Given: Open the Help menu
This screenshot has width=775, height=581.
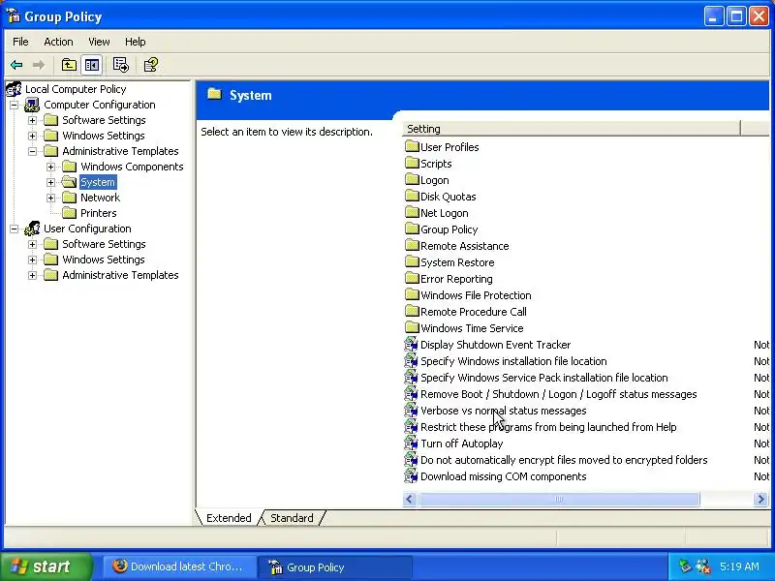Looking at the screenshot, I should coord(135,42).
